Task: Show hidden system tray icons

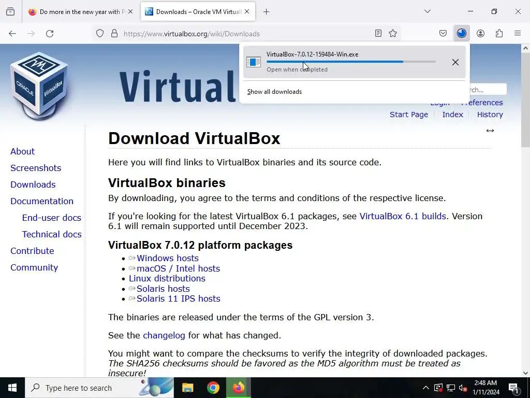Action: pos(426,388)
